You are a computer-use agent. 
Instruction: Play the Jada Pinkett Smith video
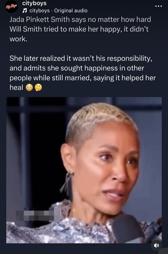pos(84,170)
